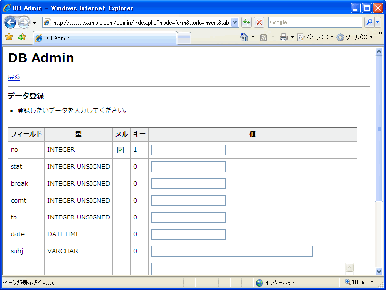
Task: Click the value input for stat field
Action: click(188, 167)
